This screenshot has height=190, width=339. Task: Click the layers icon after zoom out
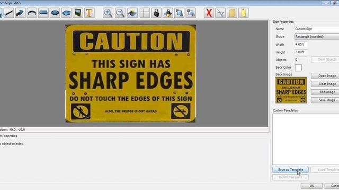[x=132, y=13]
